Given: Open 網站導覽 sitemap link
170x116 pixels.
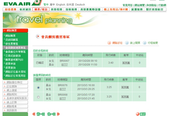Looking at the screenshot, I should point(140,5).
